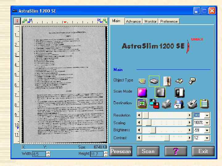Click the Contrast slider thumb
The image size is (222, 166).
click(167, 138)
